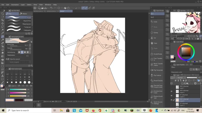Open File Explorer from the taskbar
Image resolution: width=202 pixels, height=113 pixels.
point(61,110)
